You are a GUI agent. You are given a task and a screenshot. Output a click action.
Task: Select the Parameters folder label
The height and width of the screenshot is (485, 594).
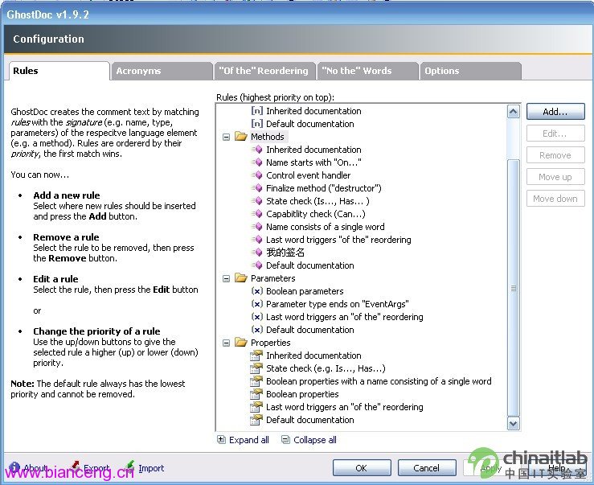pos(272,278)
